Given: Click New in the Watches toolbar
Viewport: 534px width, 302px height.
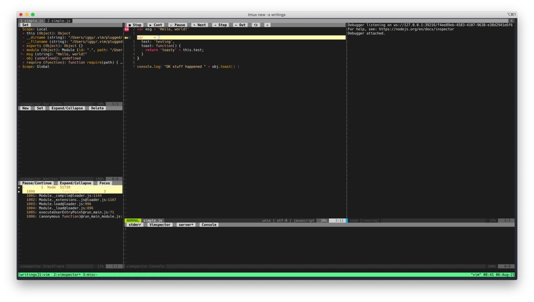Looking at the screenshot, I should pos(25,108).
